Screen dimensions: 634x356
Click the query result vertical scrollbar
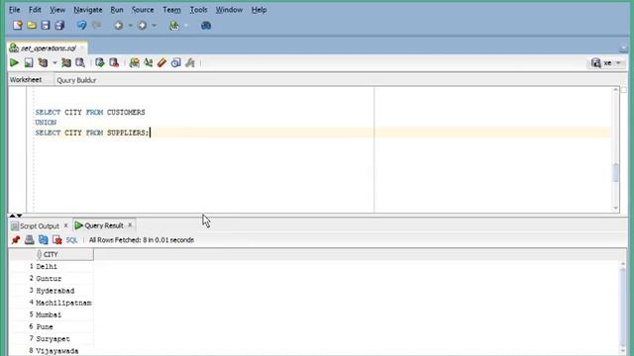[623, 308]
